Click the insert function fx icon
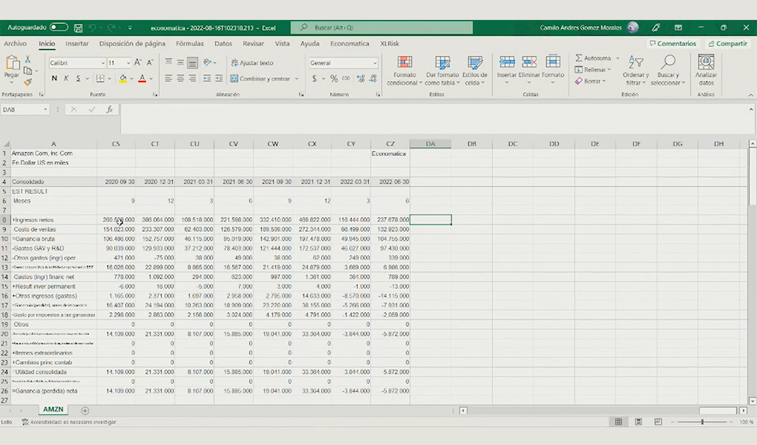Viewport: 757px width, 445px height. point(110,110)
